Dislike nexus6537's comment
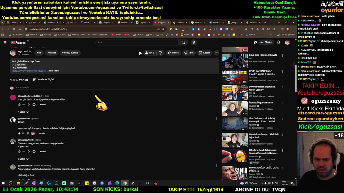This screenshot has height=193, width=344. pyautogui.click(x=28, y=133)
